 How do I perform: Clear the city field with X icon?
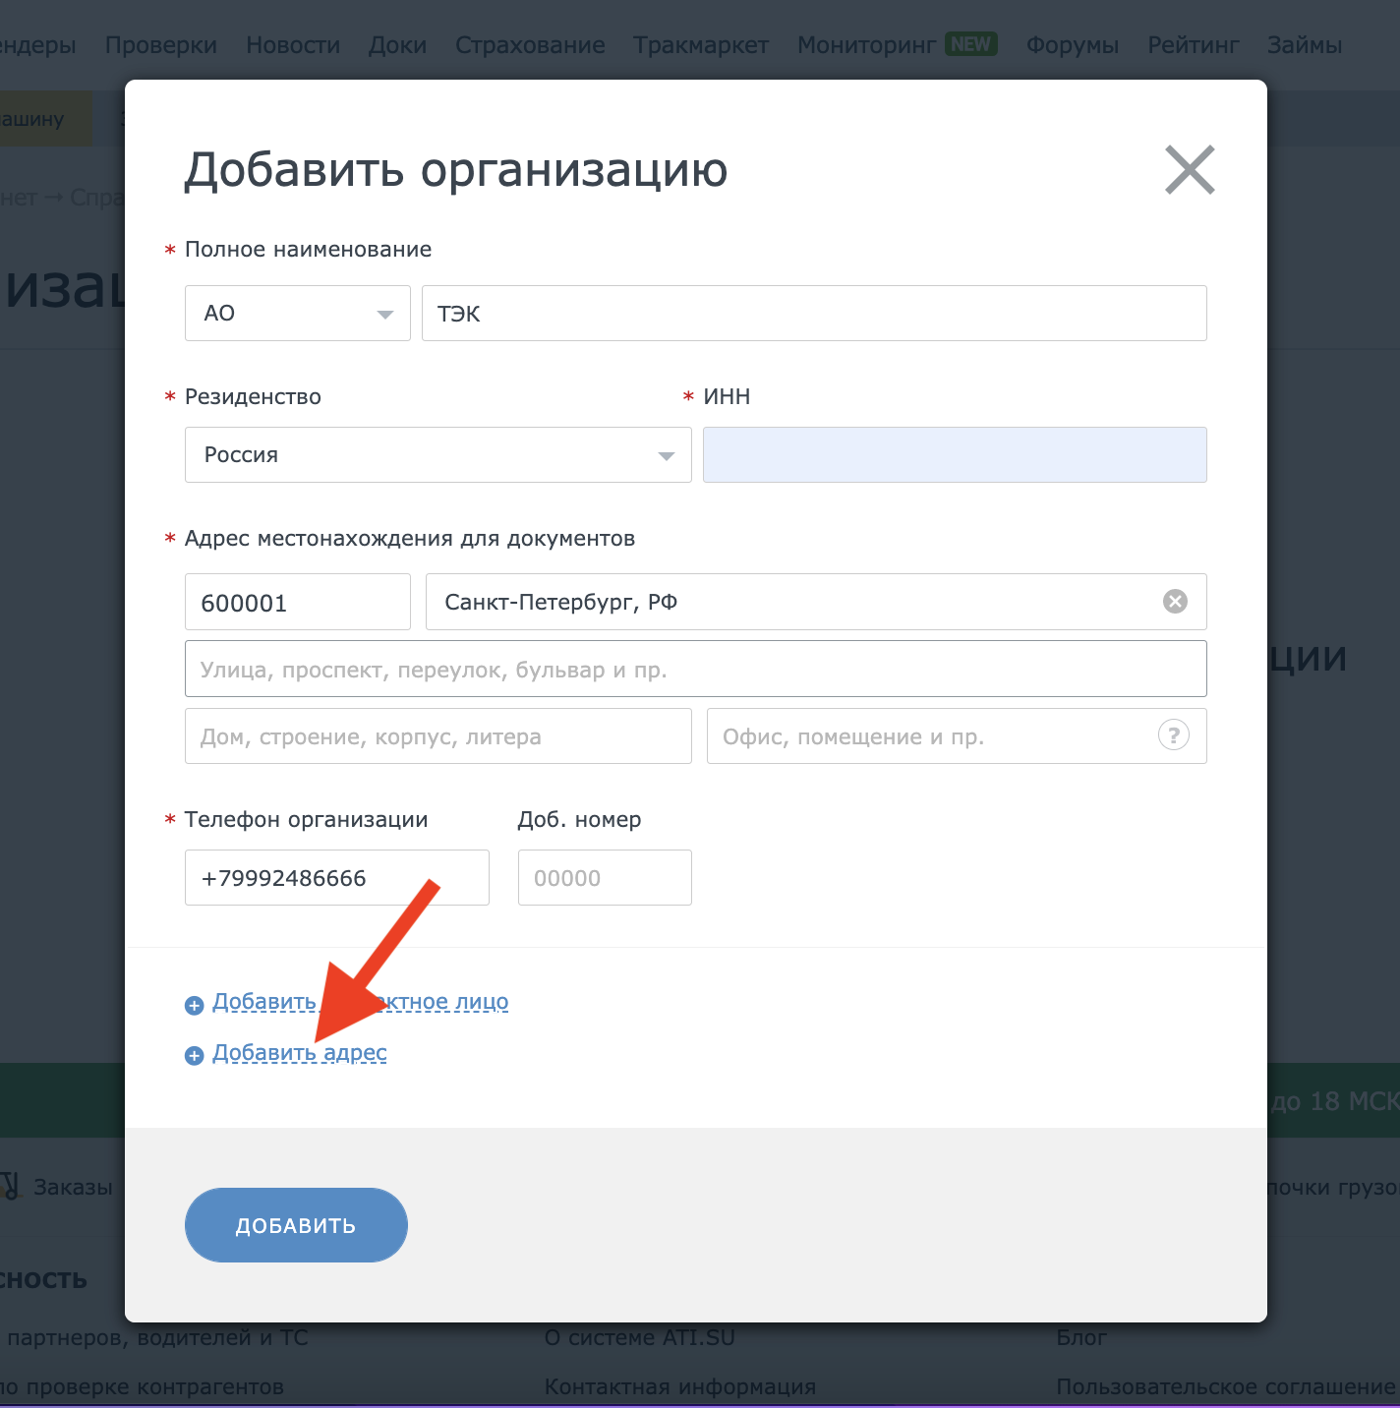click(x=1176, y=602)
